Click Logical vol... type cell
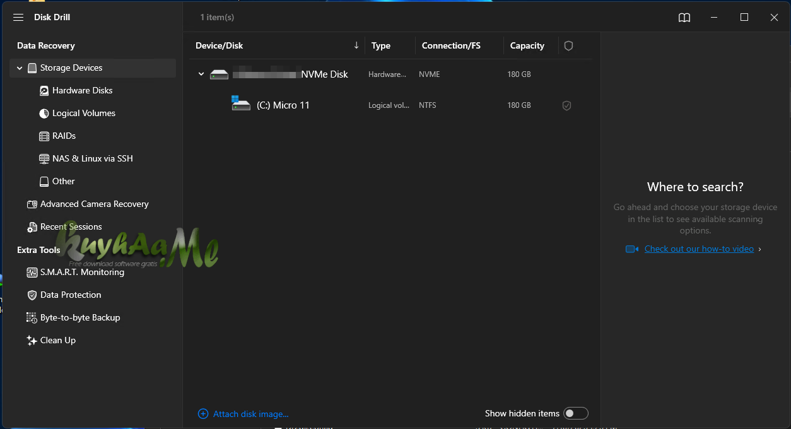 coord(389,106)
